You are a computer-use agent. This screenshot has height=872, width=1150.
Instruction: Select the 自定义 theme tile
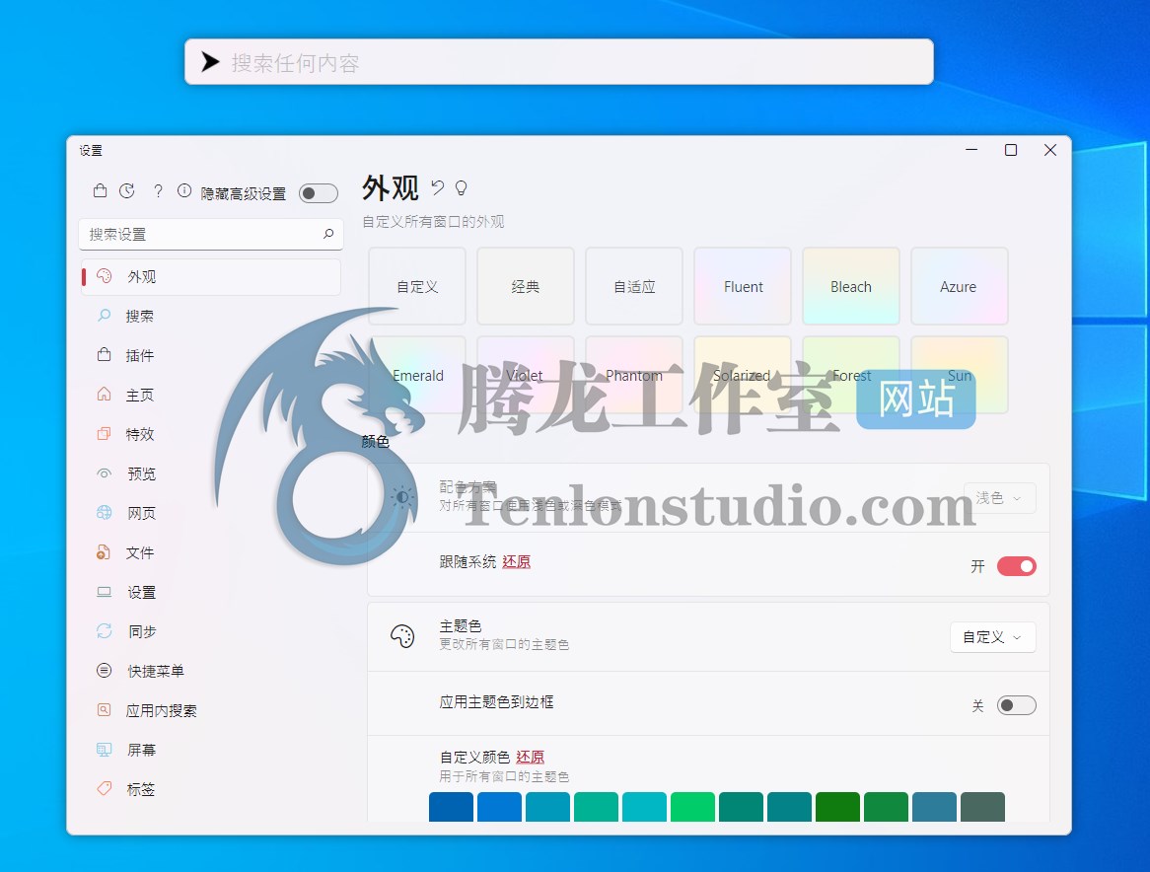click(417, 286)
